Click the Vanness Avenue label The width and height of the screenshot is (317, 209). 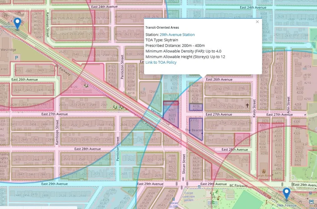pos(160,117)
